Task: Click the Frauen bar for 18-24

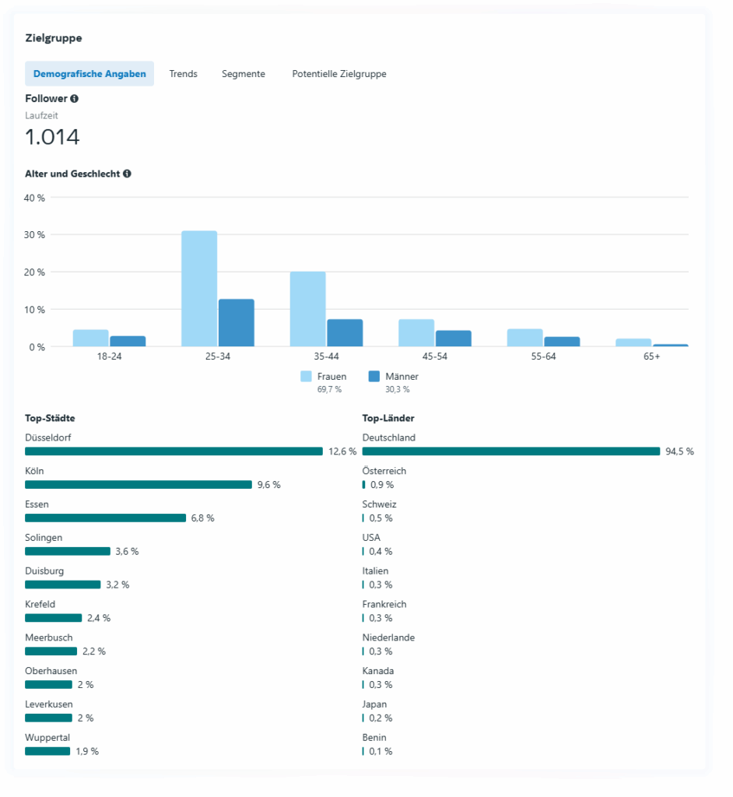Action: (90, 338)
